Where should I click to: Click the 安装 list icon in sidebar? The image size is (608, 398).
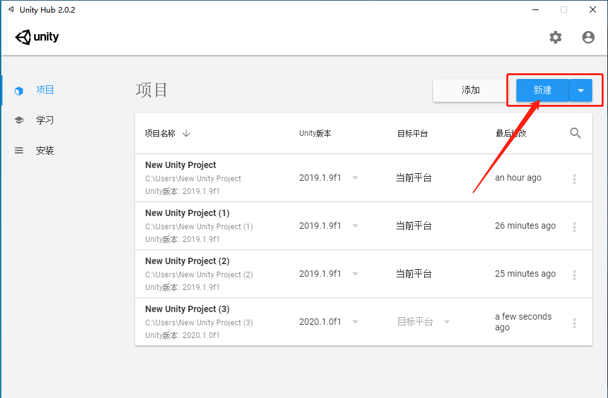(x=18, y=150)
